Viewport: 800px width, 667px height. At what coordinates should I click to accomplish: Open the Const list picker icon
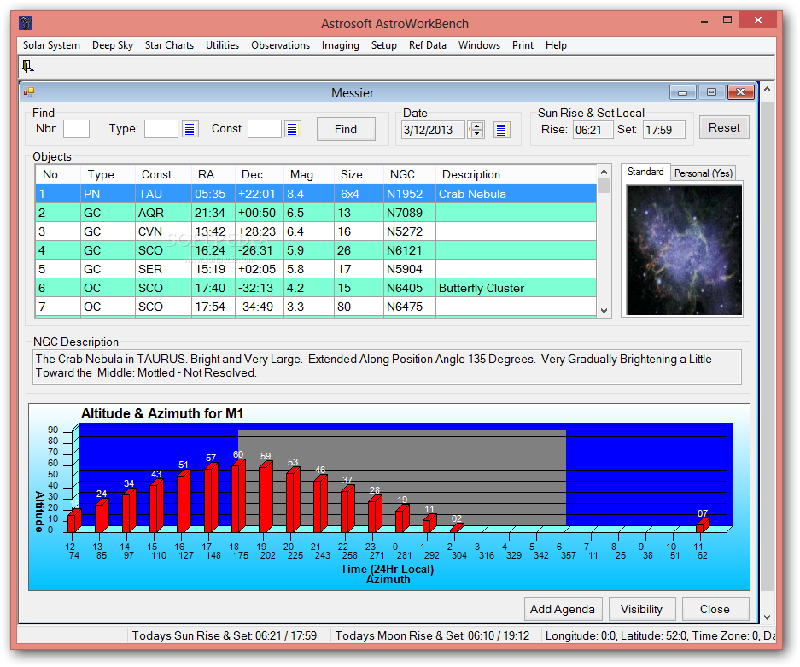292,129
